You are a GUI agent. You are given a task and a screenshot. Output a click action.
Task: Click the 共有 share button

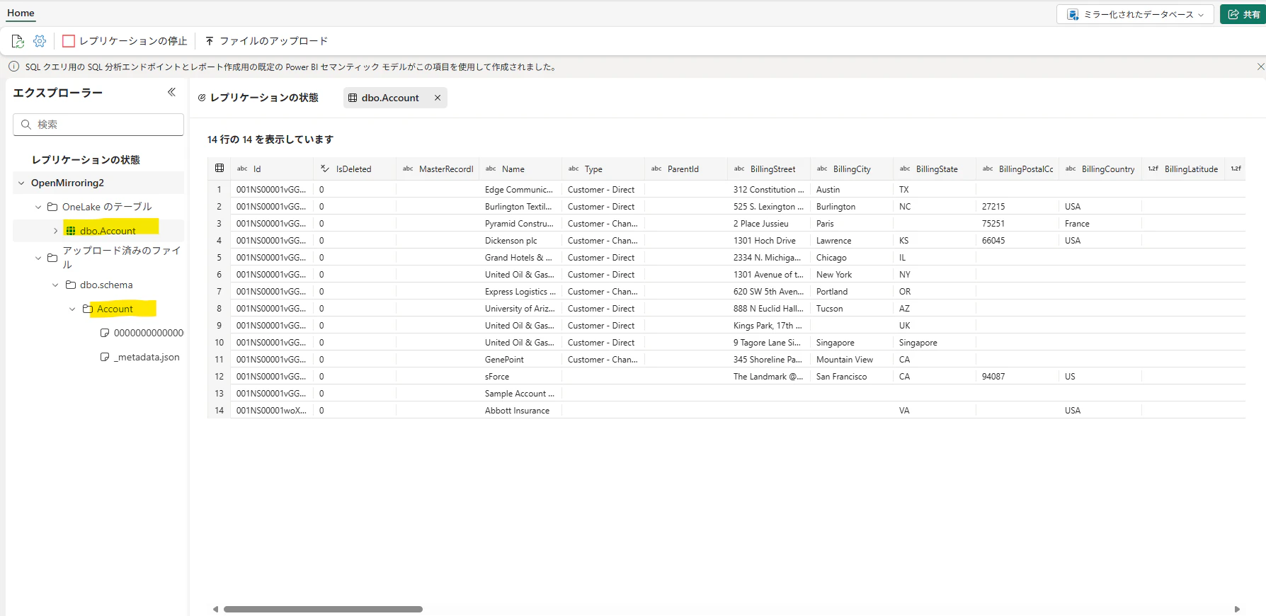(x=1243, y=14)
